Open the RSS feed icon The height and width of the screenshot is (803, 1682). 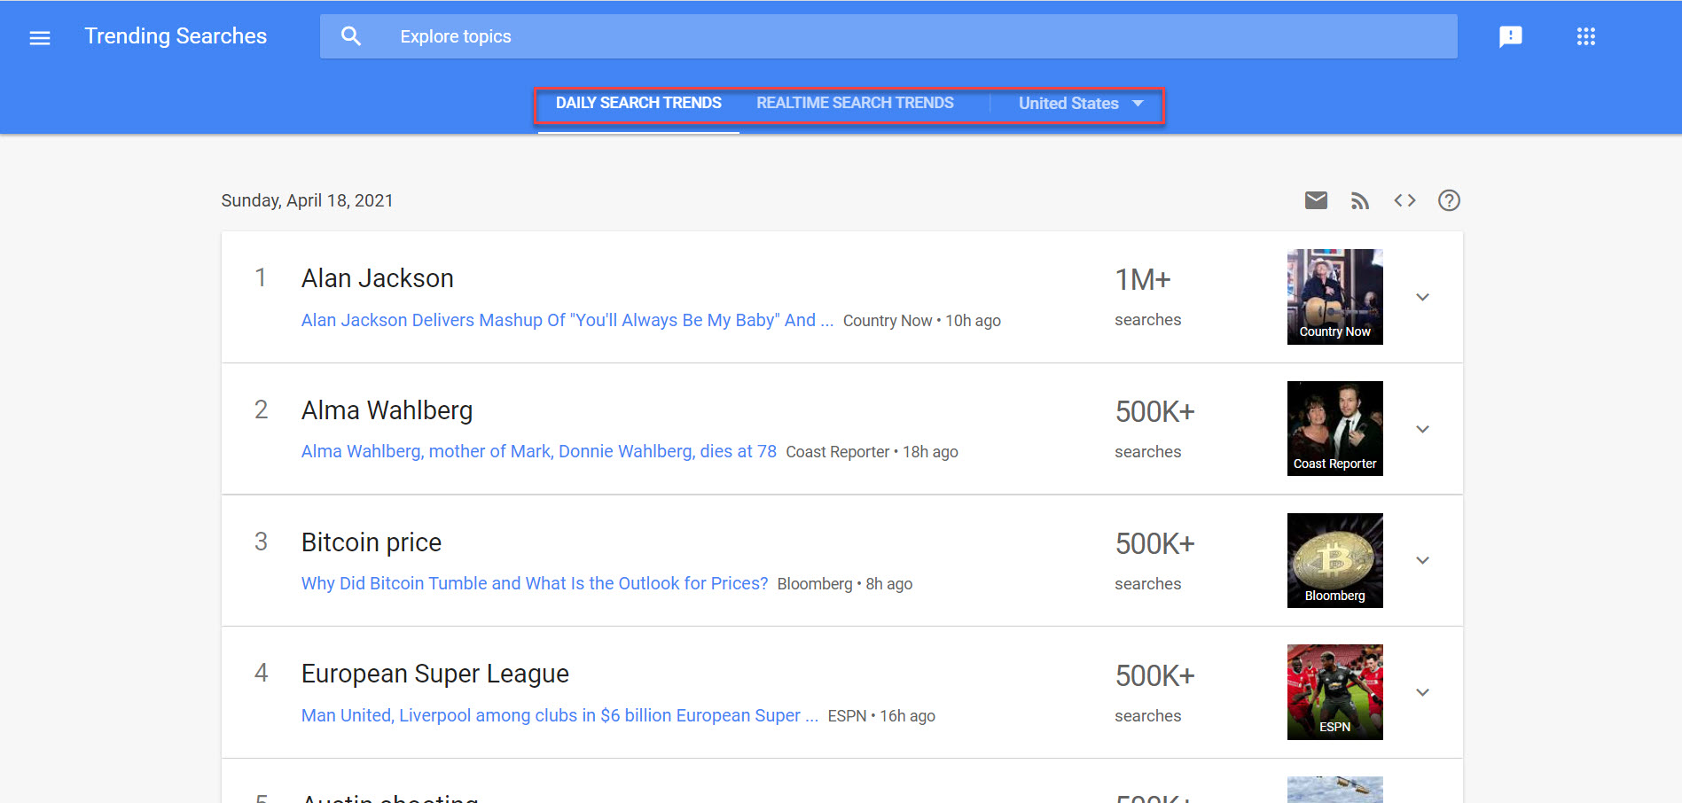(x=1360, y=200)
